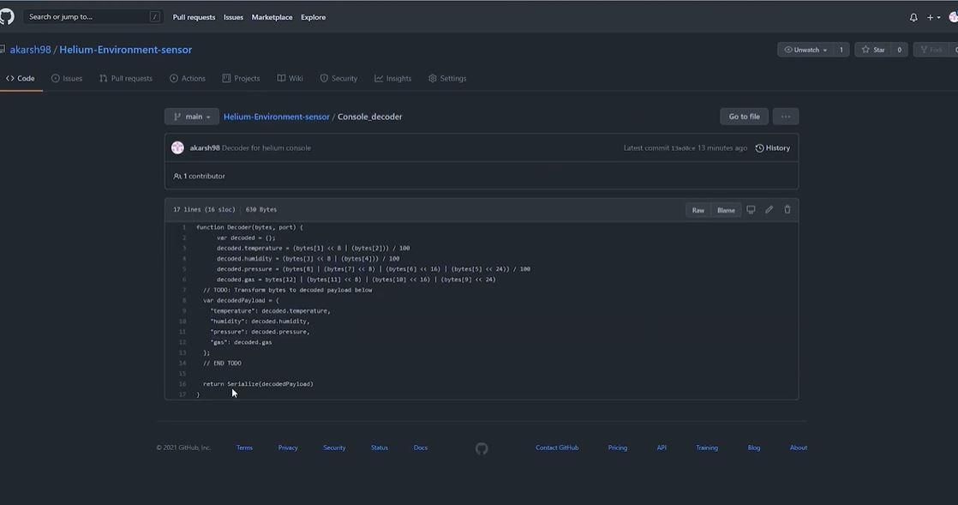Click the '// END TODO' comment line

pyautogui.click(x=223, y=364)
